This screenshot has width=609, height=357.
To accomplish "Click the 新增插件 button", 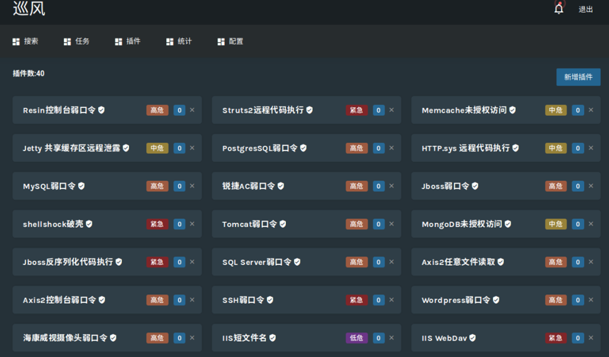I will click(x=578, y=77).
